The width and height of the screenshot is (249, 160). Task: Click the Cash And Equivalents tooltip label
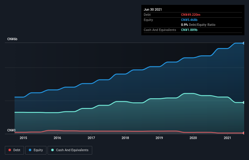coord(160,30)
